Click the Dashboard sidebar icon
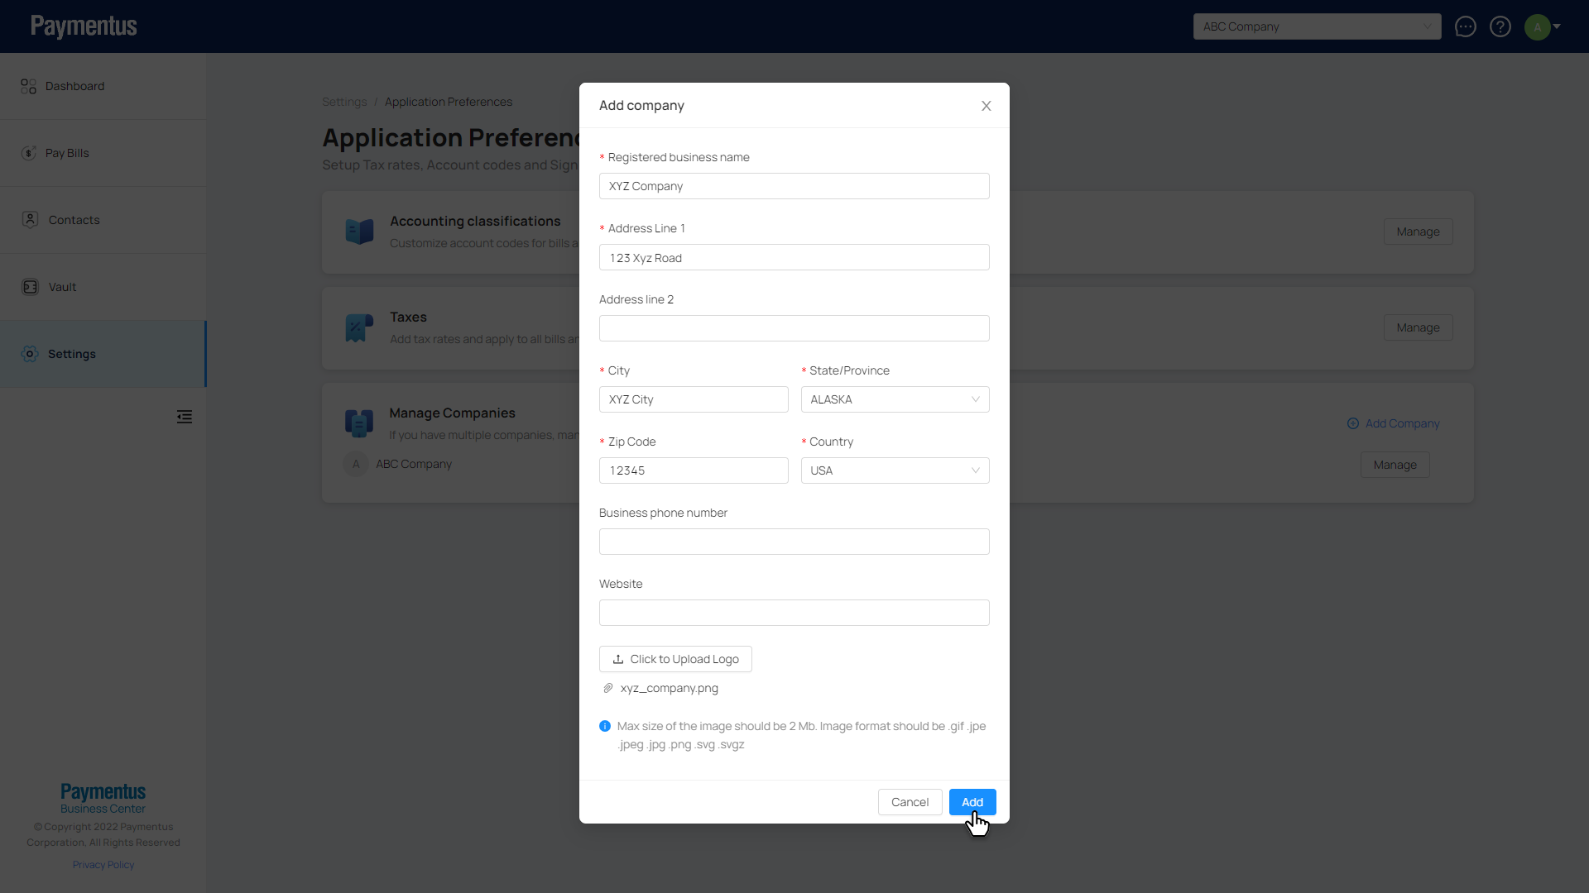The image size is (1589, 893). tap(29, 86)
